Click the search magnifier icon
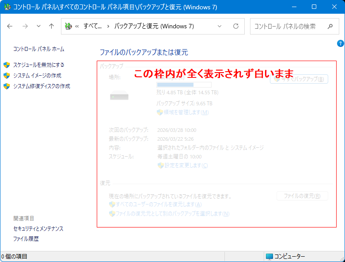This screenshot has height=262, width=345. (330, 26)
